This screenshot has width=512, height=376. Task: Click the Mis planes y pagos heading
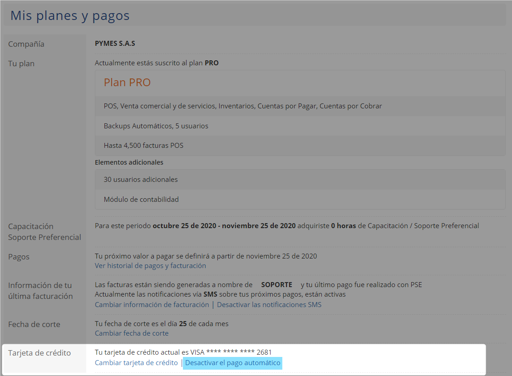tap(70, 16)
